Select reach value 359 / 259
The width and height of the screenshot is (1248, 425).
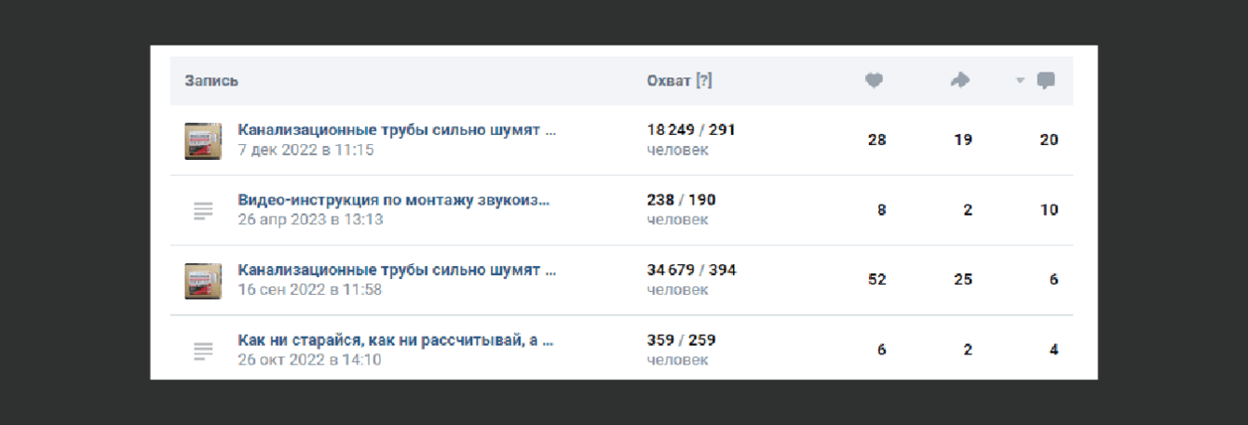(x=681, y=340)
